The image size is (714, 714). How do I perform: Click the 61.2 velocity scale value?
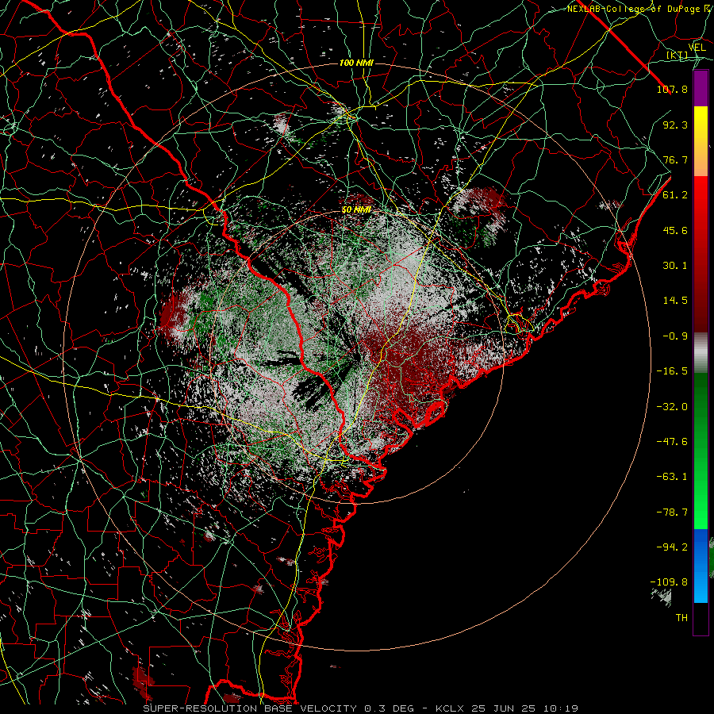(675, 195)
